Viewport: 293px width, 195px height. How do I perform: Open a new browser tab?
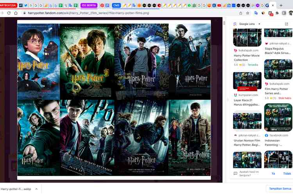click(280, 5)
